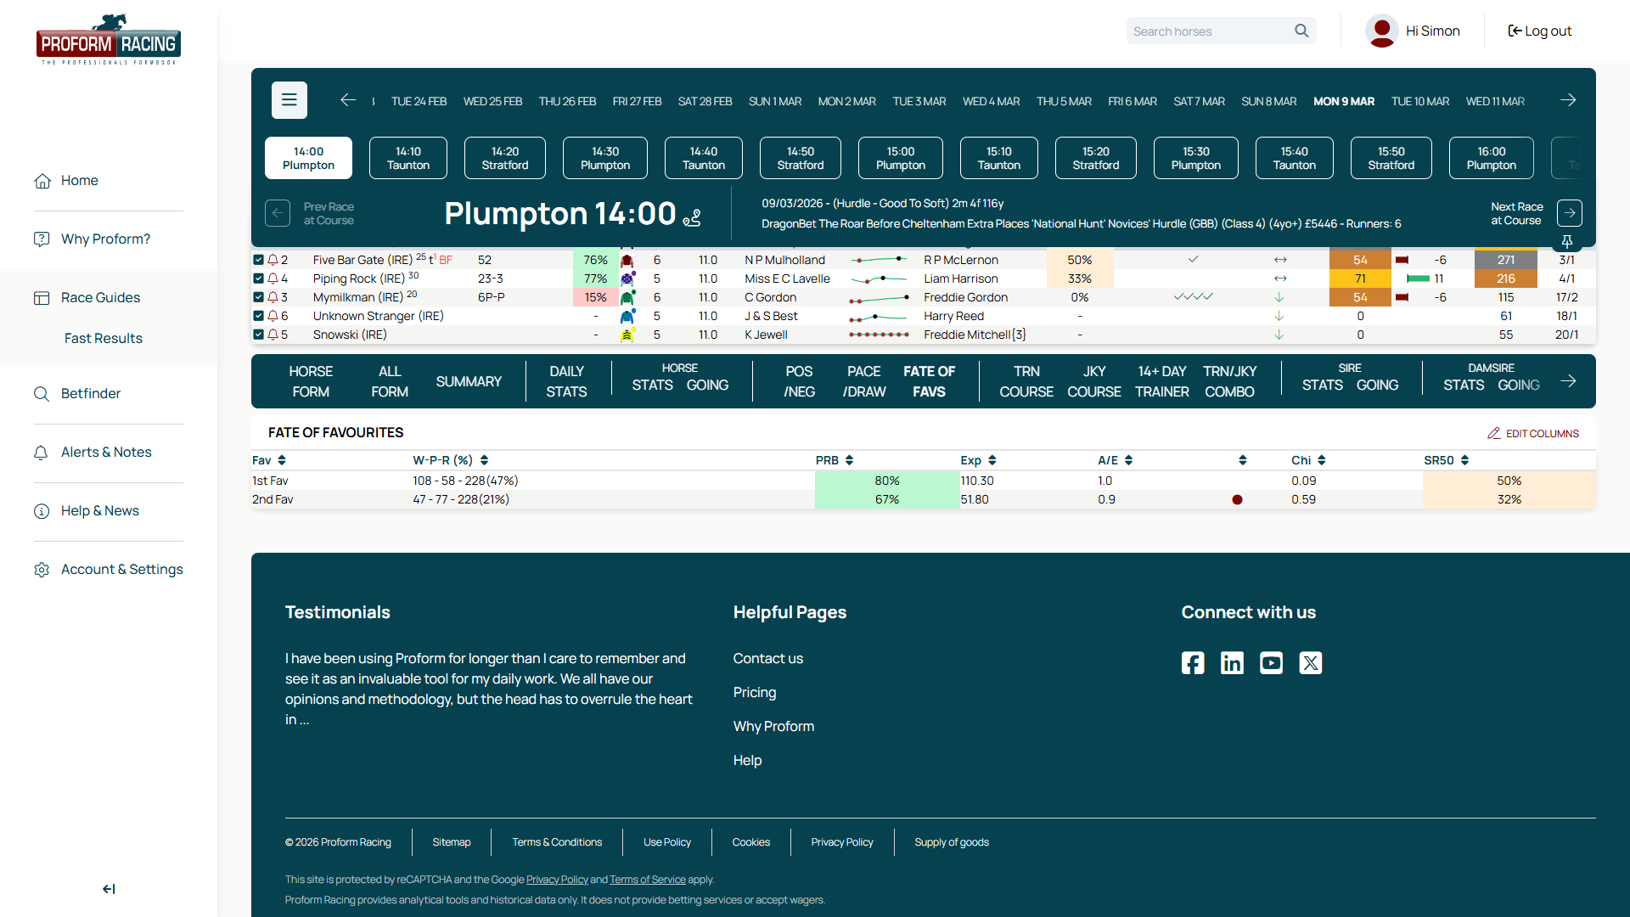The image size is (1630, 917).
Task: Click the bell icon for Piping Rock
Action: pos(273,278)
